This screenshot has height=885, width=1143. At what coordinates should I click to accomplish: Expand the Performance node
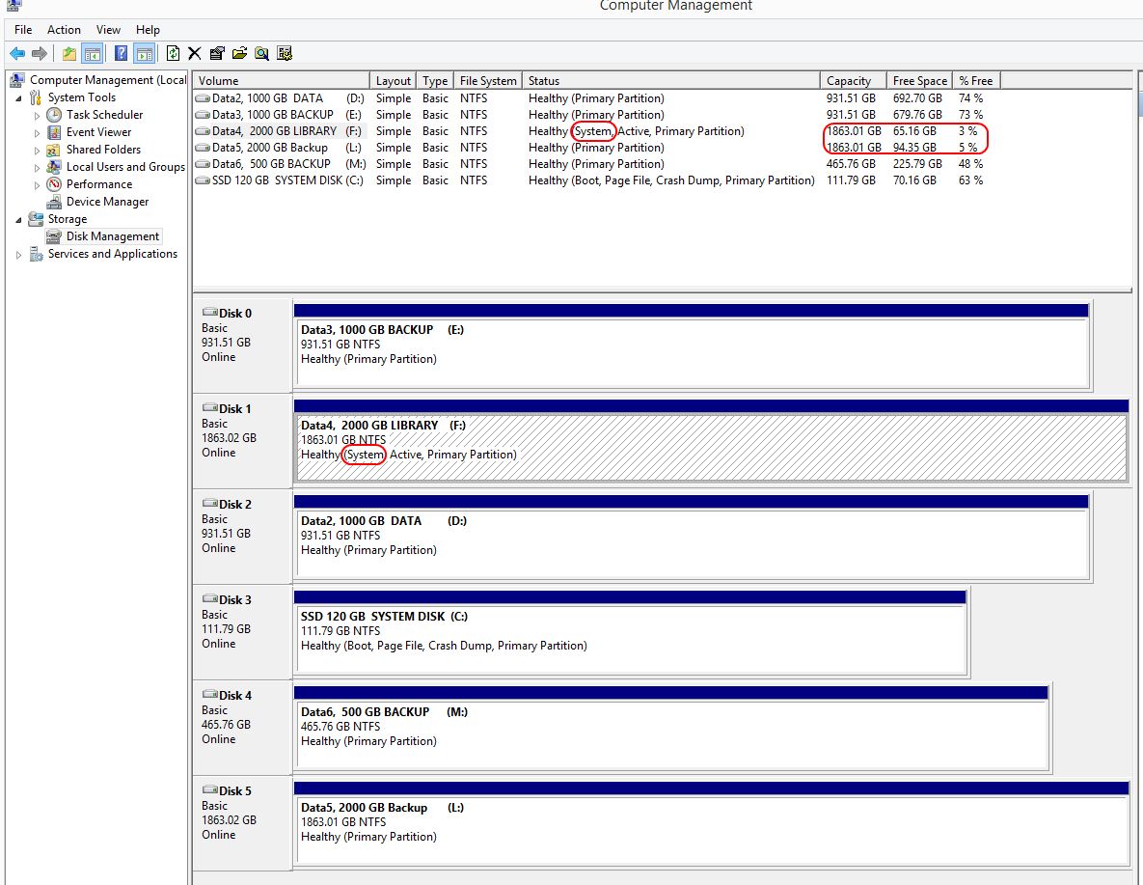[x=37, y=185]
